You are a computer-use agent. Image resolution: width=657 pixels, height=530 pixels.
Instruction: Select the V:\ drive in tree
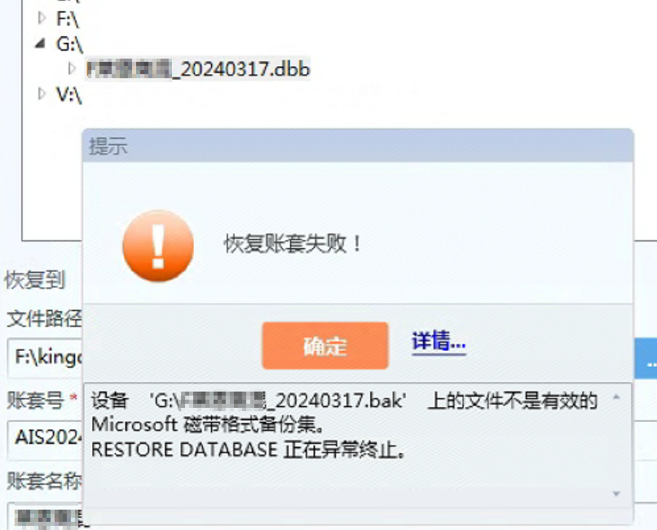pyautogui.click(x=68, y=94)
